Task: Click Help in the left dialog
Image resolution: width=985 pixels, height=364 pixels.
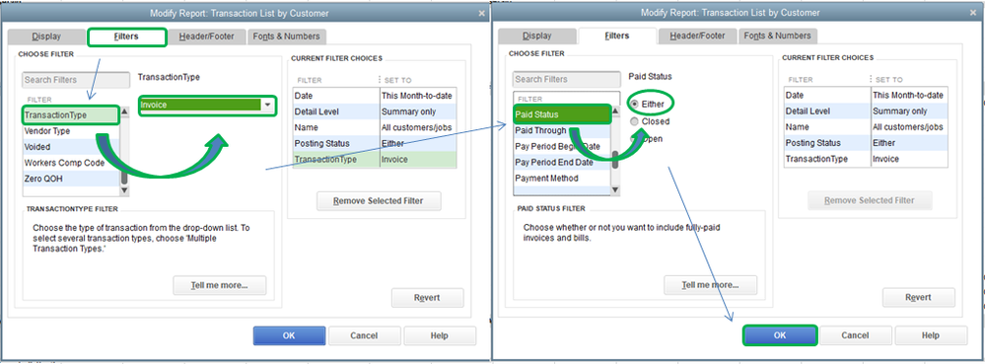Action: tap(439, 335)
